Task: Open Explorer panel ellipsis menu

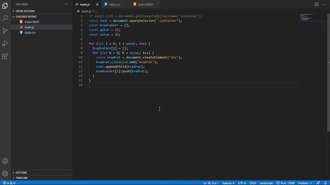Action: click(66, 4)
